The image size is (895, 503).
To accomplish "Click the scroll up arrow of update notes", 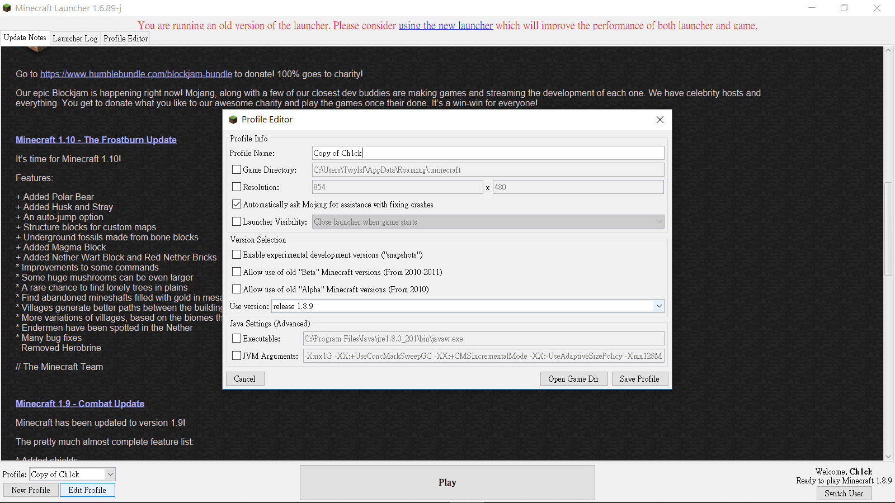I will 888,50.
